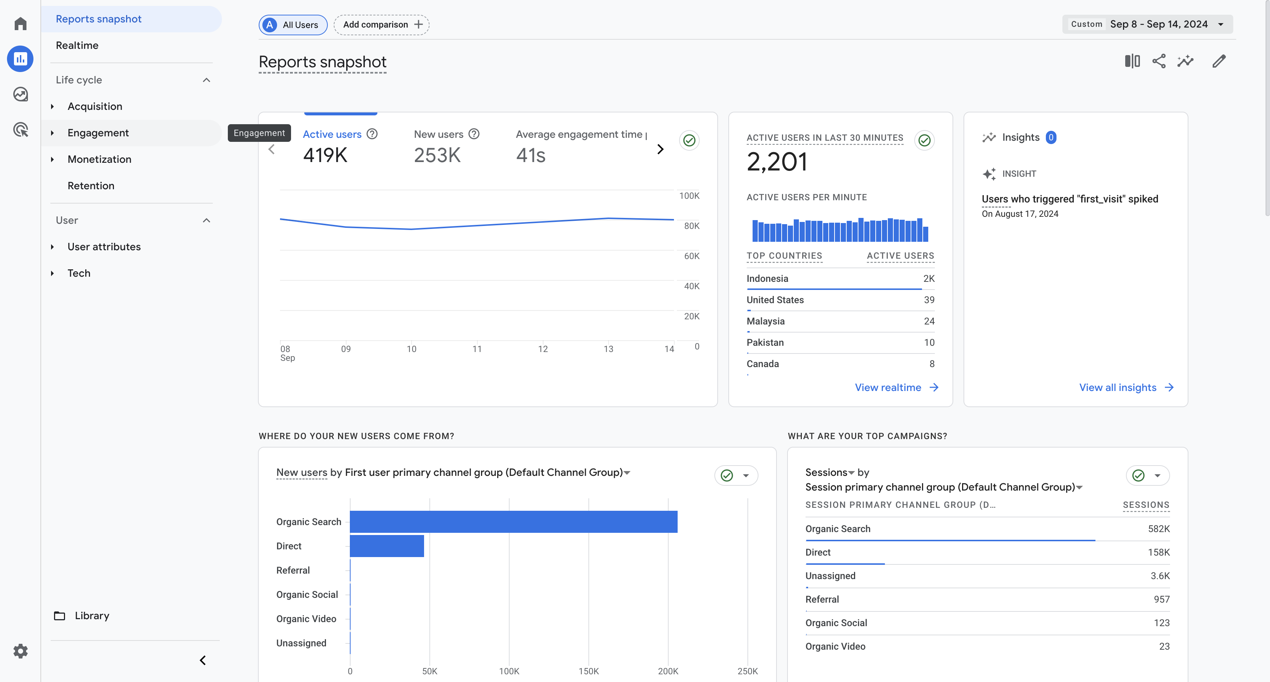This screenshot has height=682, width=1270.
Task: Open Realtime in the navigation menu
Action: pyautogui.click(x=77, y=45)
